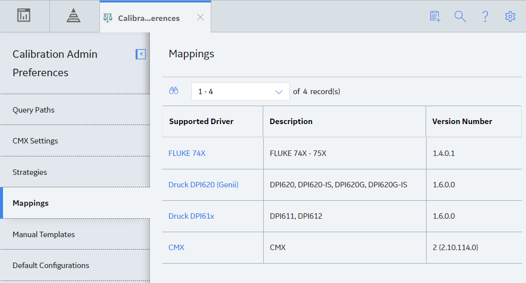Open the add record list icon
526x283 pixels.
(435, 16)
